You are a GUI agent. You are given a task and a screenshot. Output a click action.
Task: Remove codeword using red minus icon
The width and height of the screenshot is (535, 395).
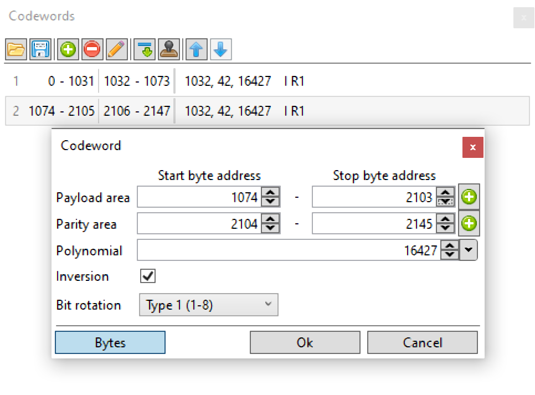[x=92, y=49]
